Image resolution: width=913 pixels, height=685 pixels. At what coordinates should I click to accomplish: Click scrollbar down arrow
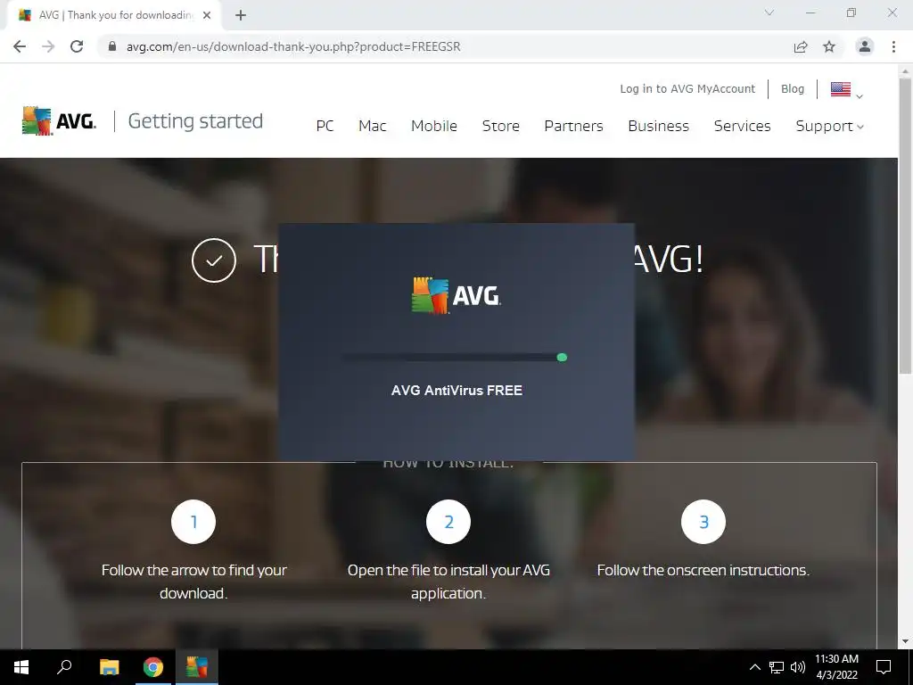tap(905, 641)
